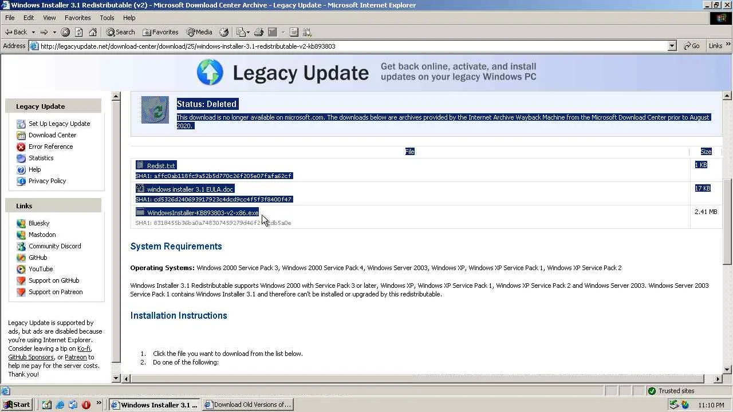Open the Back history dropdown arrow
This screenshot has height=412, width=733.
(33, 32)
